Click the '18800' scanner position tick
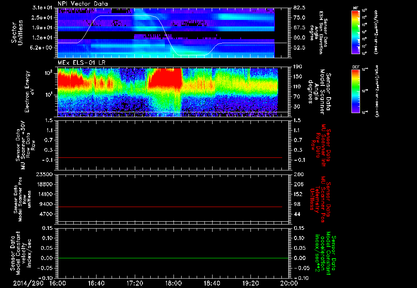 [x=45, y=184]
